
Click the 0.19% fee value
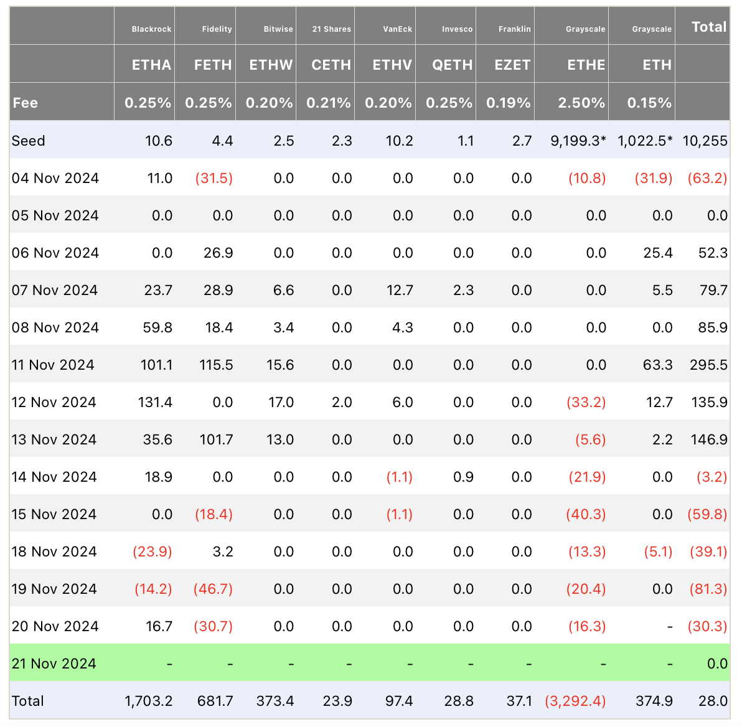(x=508, y=103)
